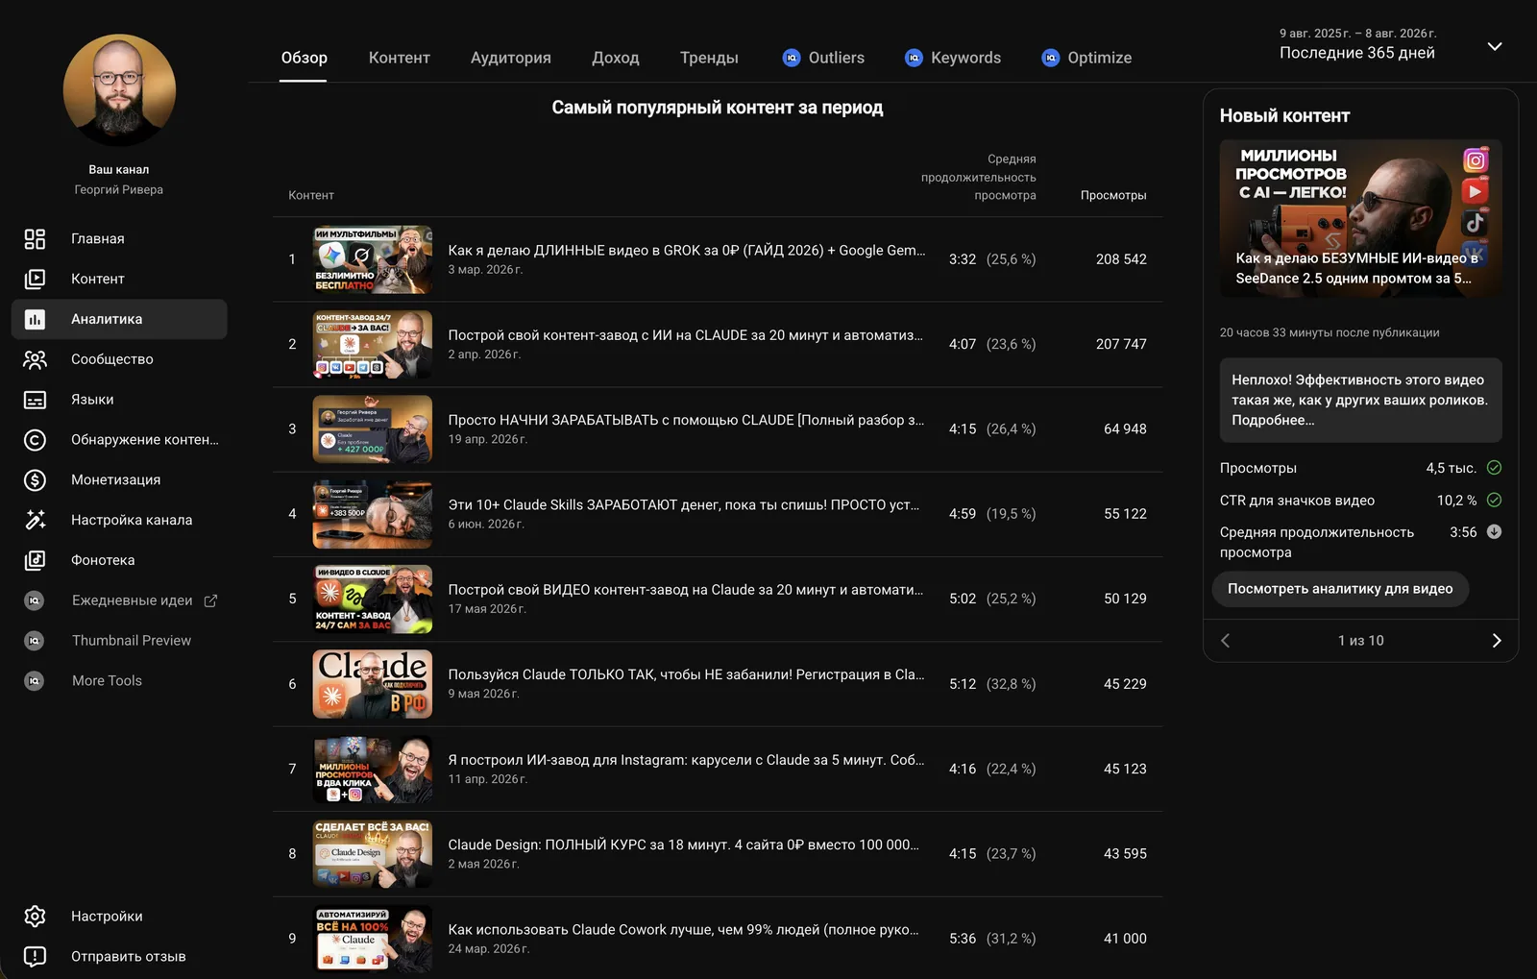Open video Построй свой ВИДЕО контент-завод на Claude

(x=686, y=590)
